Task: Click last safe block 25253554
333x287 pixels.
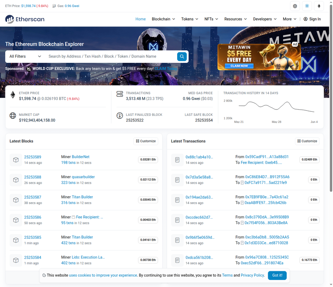Action: pos(204,120)
